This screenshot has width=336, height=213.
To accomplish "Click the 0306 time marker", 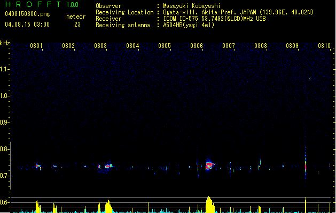I will 197,46.
